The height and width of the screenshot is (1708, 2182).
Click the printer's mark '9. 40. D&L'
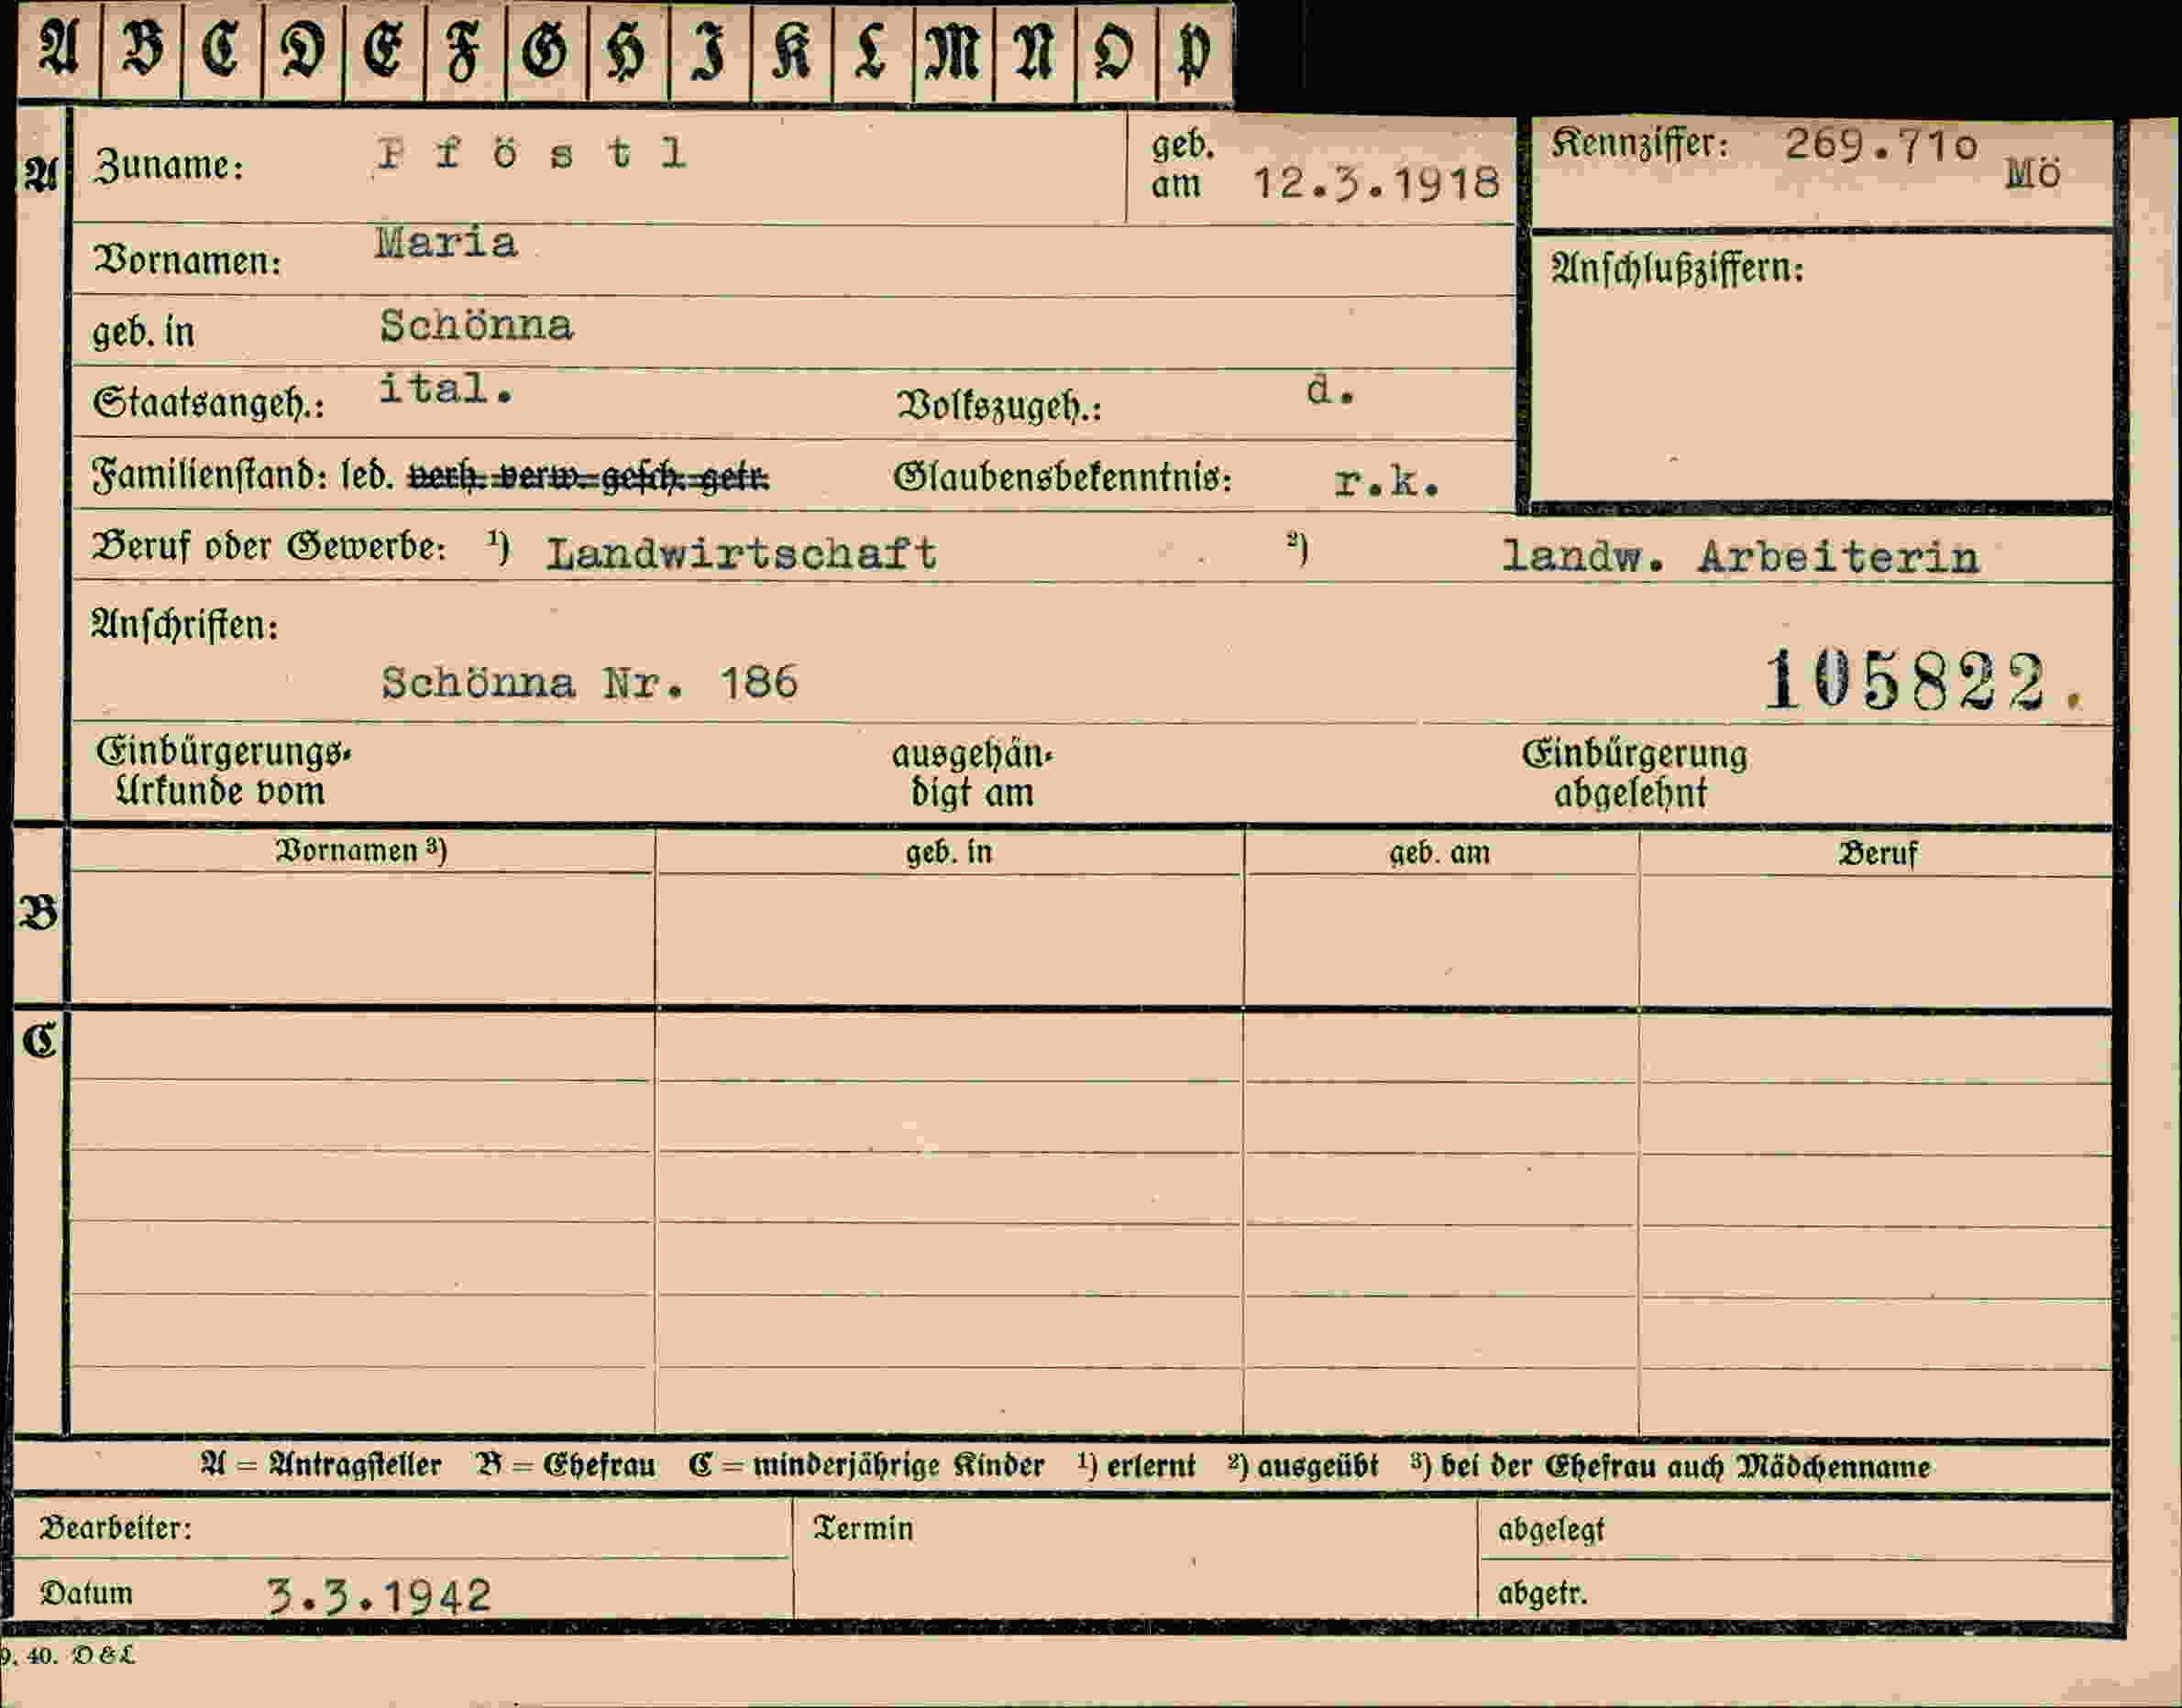click(67, 1655)
